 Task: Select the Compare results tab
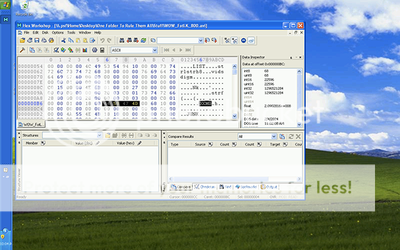point(181,187)
